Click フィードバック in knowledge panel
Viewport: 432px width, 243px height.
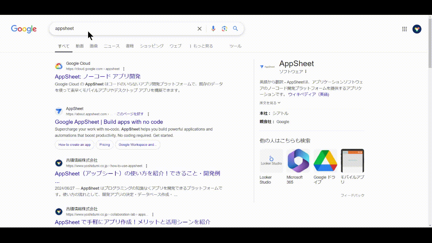pyautogui.click(x=352, y=195)
